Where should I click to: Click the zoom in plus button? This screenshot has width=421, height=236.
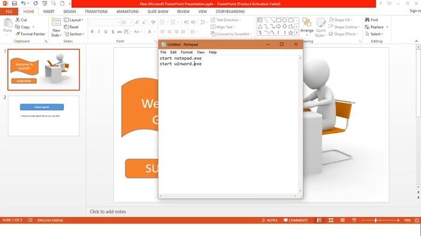tap(398, 220)
